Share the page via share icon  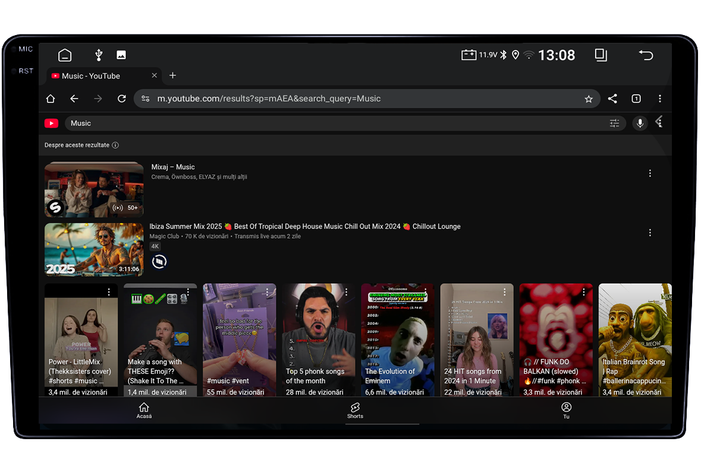[612, 99]
